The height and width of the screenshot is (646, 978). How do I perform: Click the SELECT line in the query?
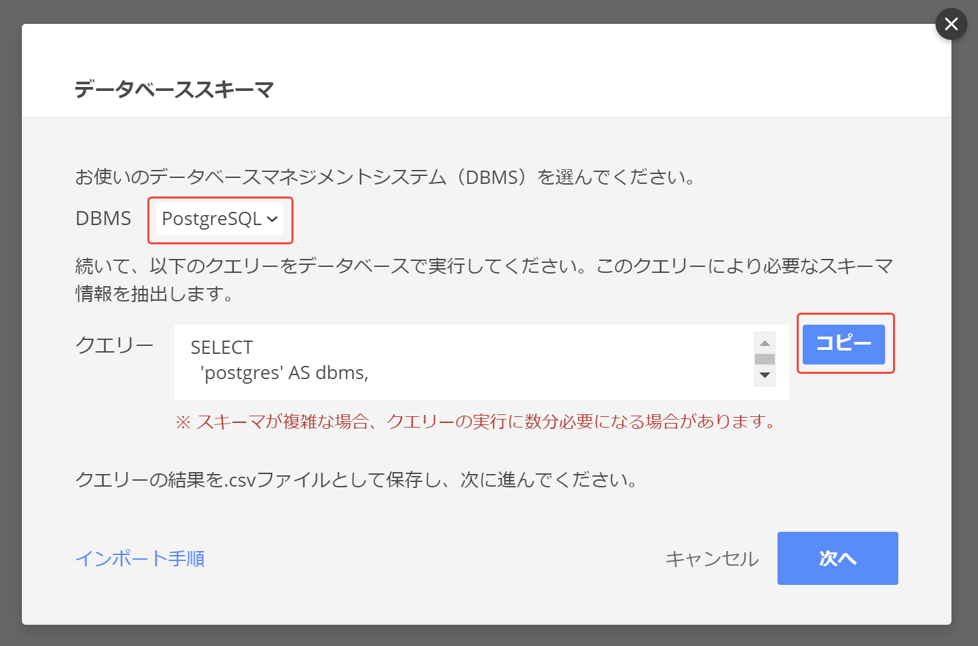pyautogui.click(x=222, y=347)
